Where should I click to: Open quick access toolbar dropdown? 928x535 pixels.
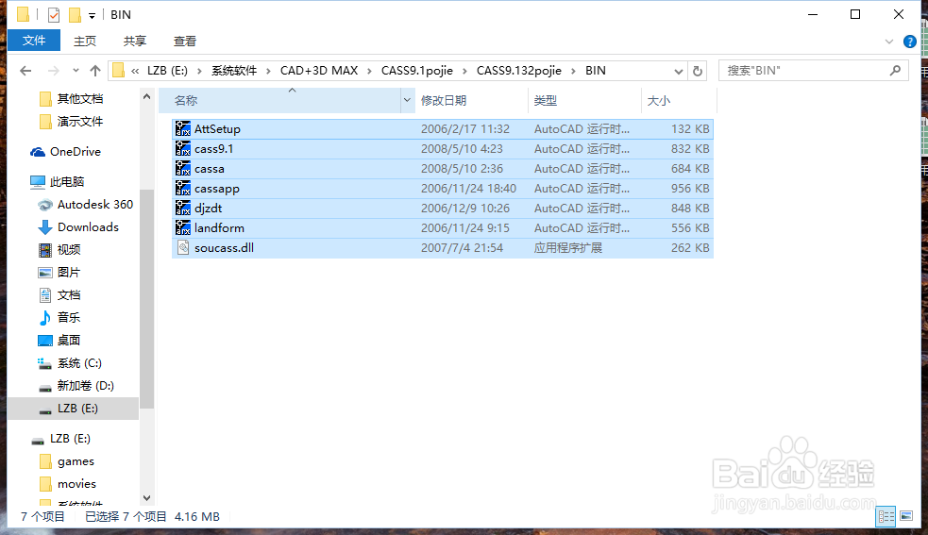(x=92, y=16)
